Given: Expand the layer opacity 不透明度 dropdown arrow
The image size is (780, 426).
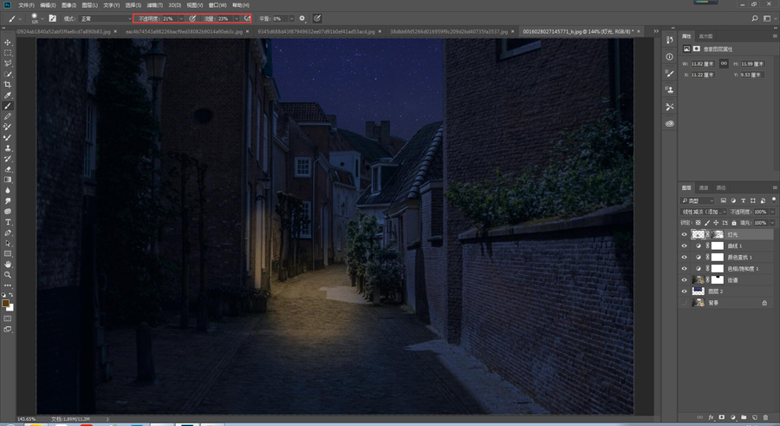Looking at the screenshot, I should 773,212.
